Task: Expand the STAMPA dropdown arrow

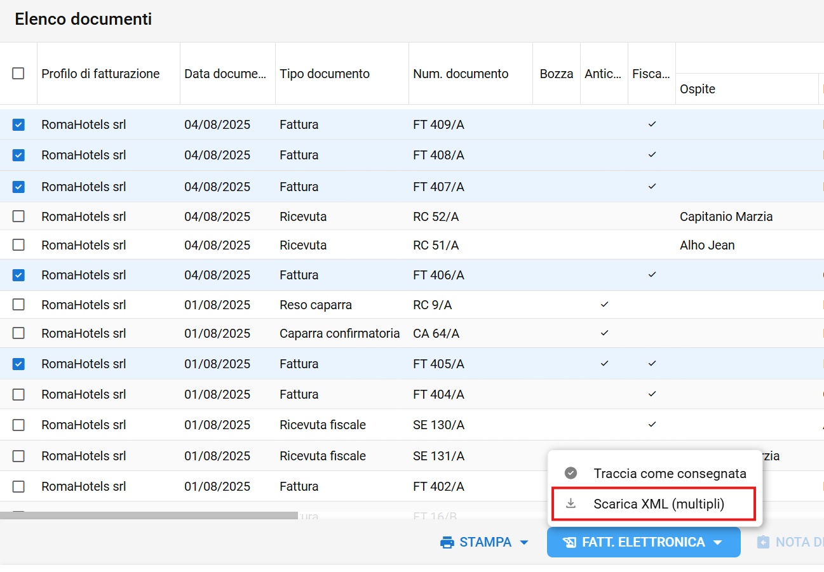Action: point(524,542)
